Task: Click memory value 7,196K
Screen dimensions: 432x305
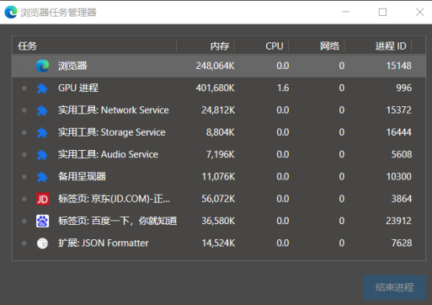Action: coord(221,155)
